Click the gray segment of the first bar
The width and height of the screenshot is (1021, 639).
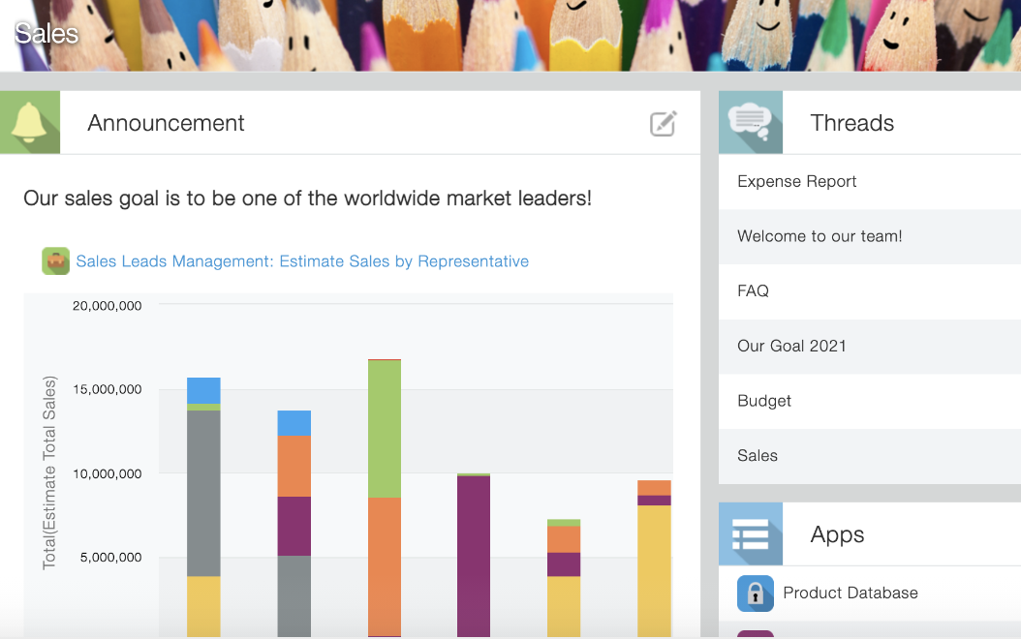tap(203, 493)
